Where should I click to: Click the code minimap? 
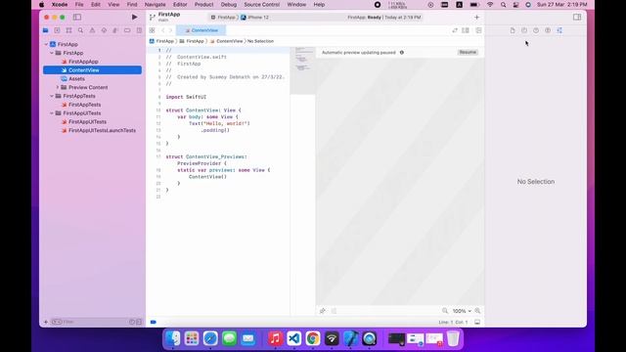(x=303, y=70)
